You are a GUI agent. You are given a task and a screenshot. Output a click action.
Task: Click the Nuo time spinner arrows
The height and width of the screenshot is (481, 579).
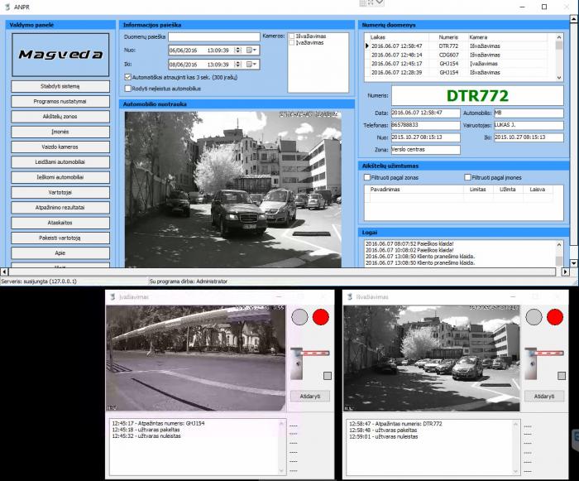(x=237, y=51)
